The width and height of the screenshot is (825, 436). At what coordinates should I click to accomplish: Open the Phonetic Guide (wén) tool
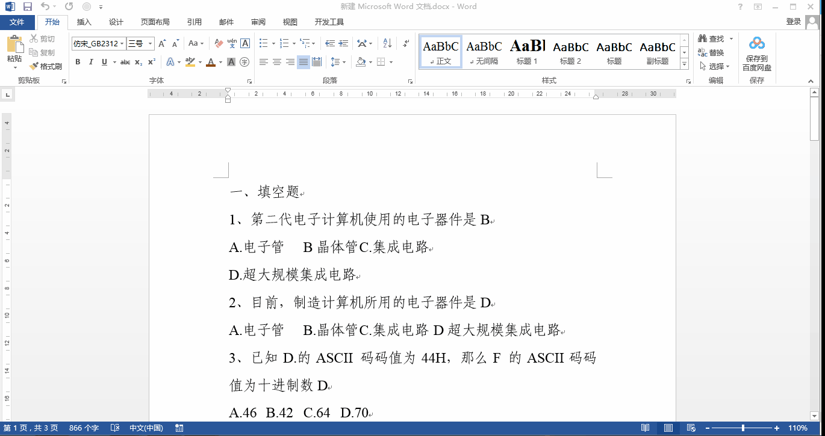[x=232, y=44]
